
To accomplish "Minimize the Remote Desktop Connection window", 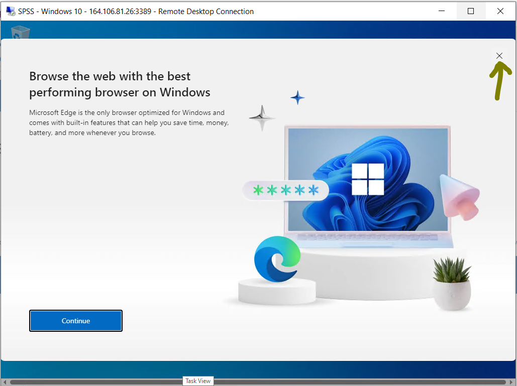I will (442, 11).
